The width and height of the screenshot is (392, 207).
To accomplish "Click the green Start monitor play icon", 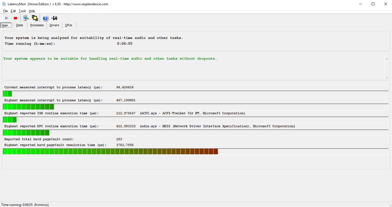I will (7, 18).
